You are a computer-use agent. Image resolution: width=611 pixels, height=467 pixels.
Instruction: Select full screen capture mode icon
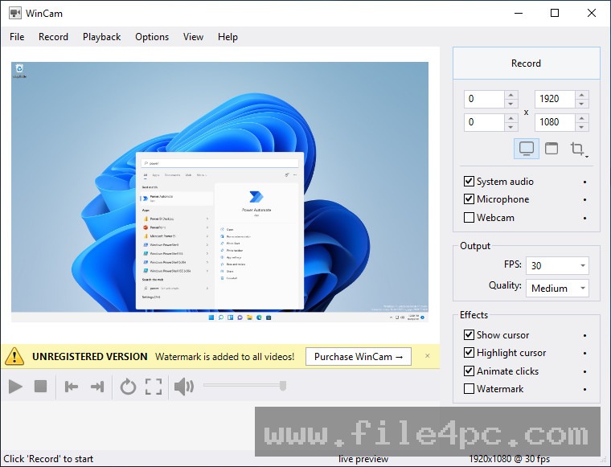coord(527,149)
